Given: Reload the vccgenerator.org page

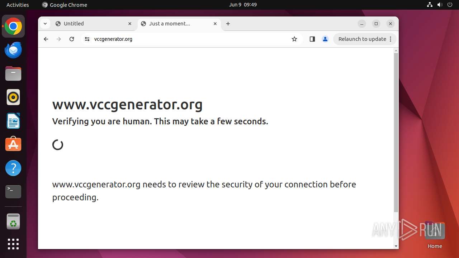Looking at the screenshot, I should click(x=72, y=39).
